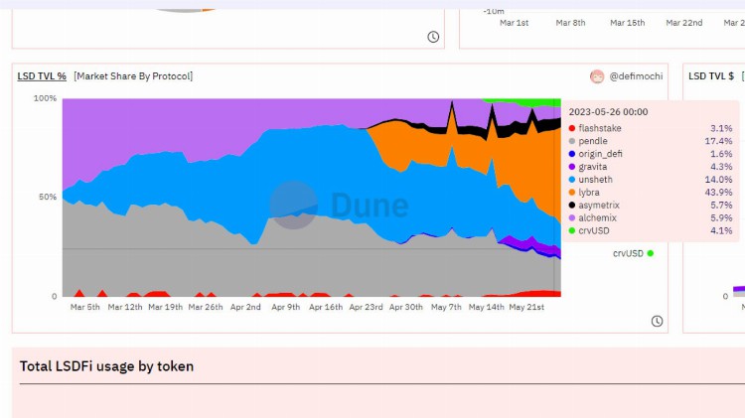Toggle the crvUSD series in the legend

click(628, 253)
